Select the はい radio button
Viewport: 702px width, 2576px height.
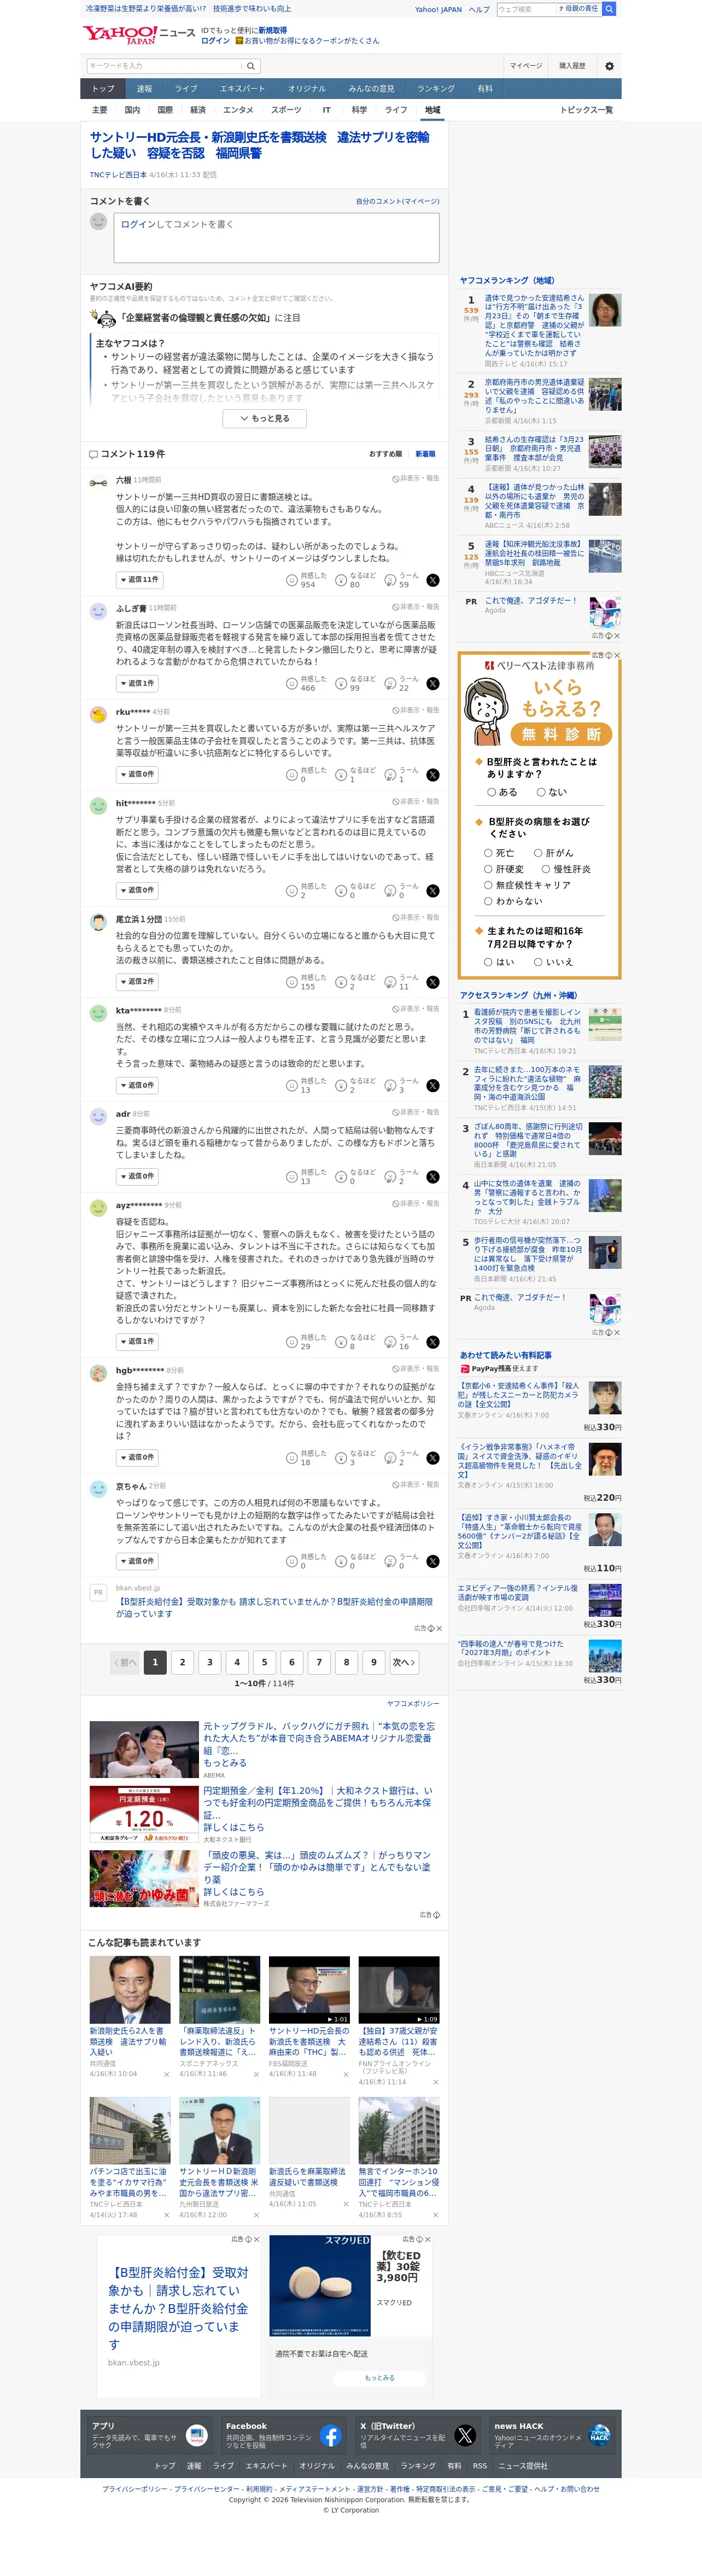pos(489,962)
